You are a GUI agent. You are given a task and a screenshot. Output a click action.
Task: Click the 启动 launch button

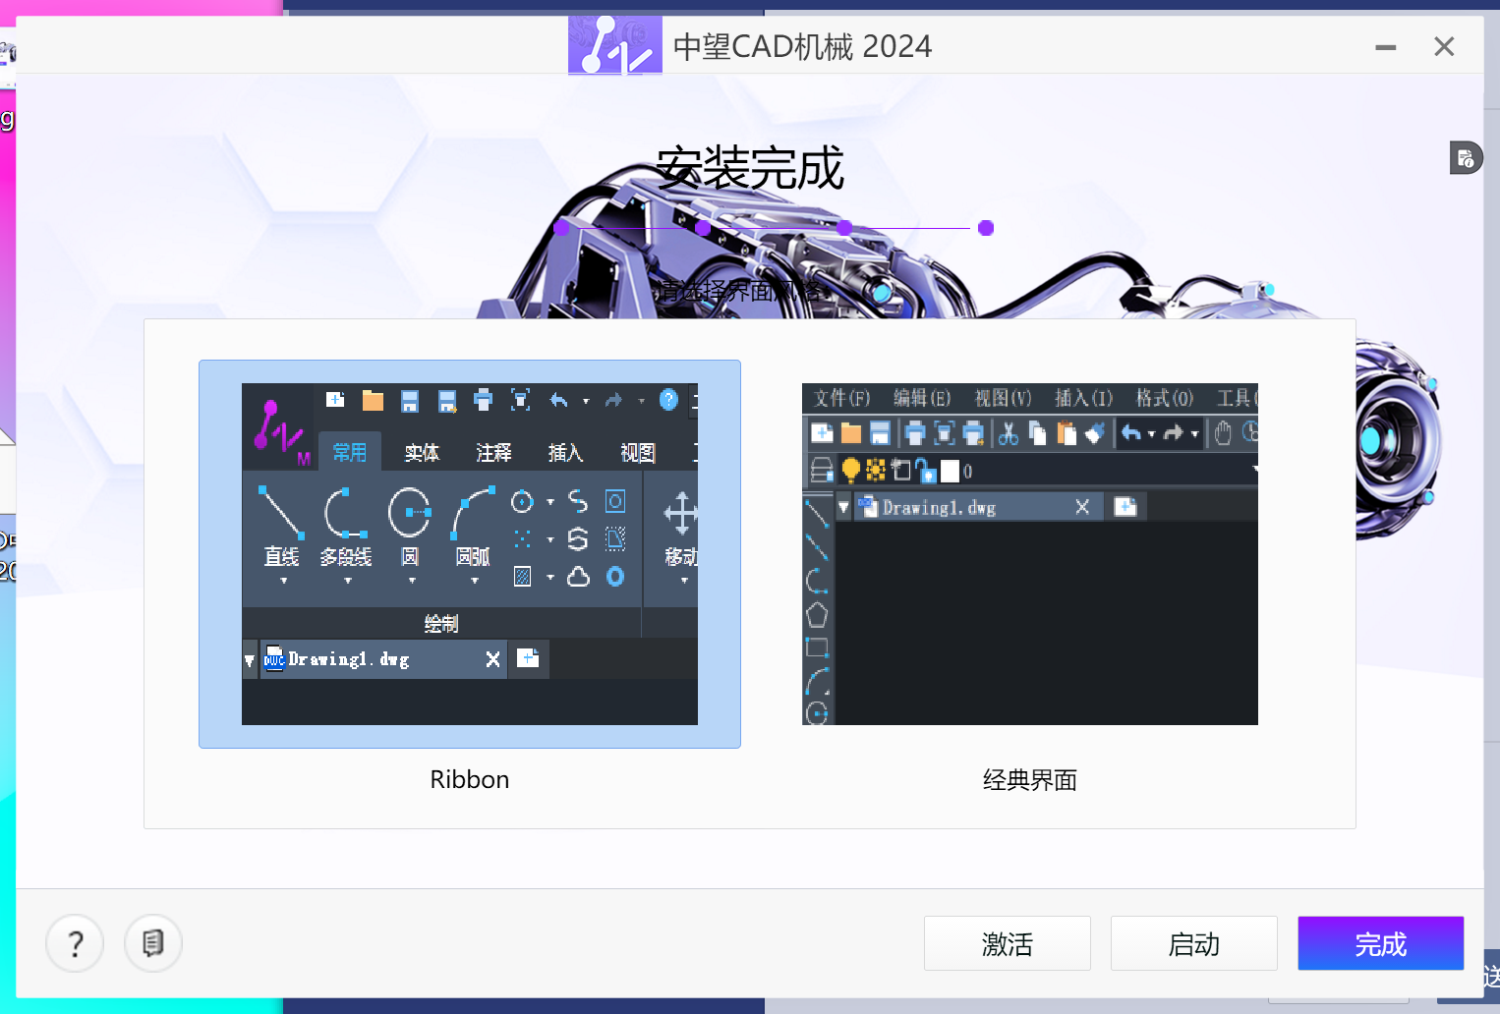click(1194, 943)
